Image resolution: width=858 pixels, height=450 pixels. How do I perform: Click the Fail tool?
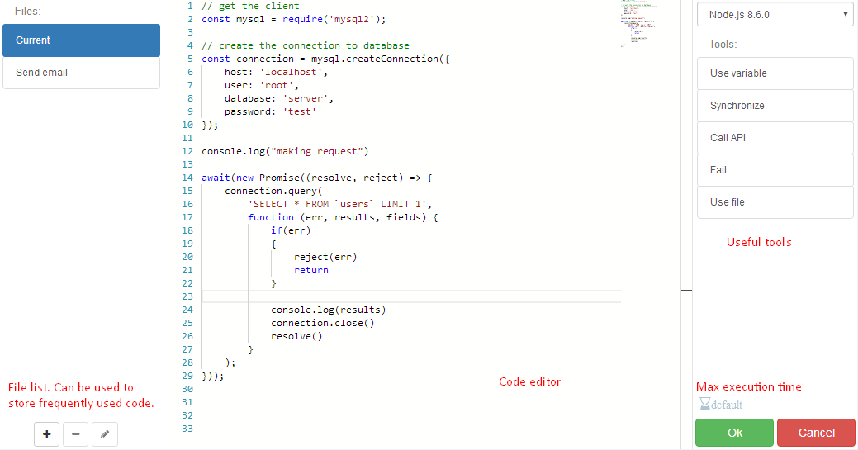tap(775, 170)
